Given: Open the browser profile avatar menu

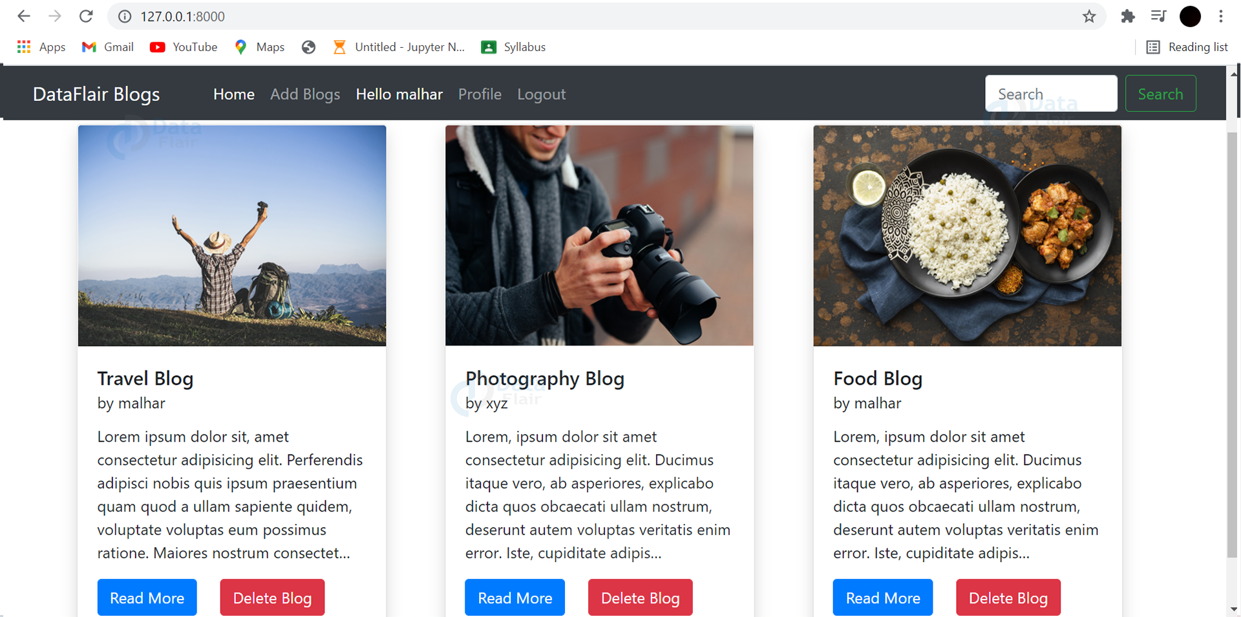Looking at the screenshot, I should [1190, 16].
